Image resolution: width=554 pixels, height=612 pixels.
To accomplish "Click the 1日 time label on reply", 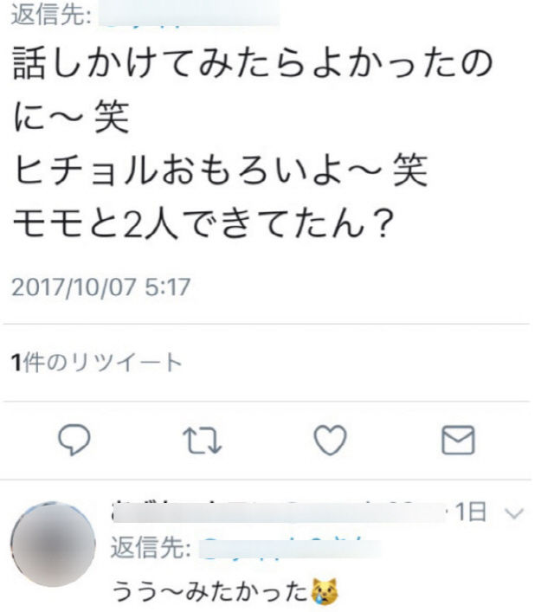I will pos(471,512).
